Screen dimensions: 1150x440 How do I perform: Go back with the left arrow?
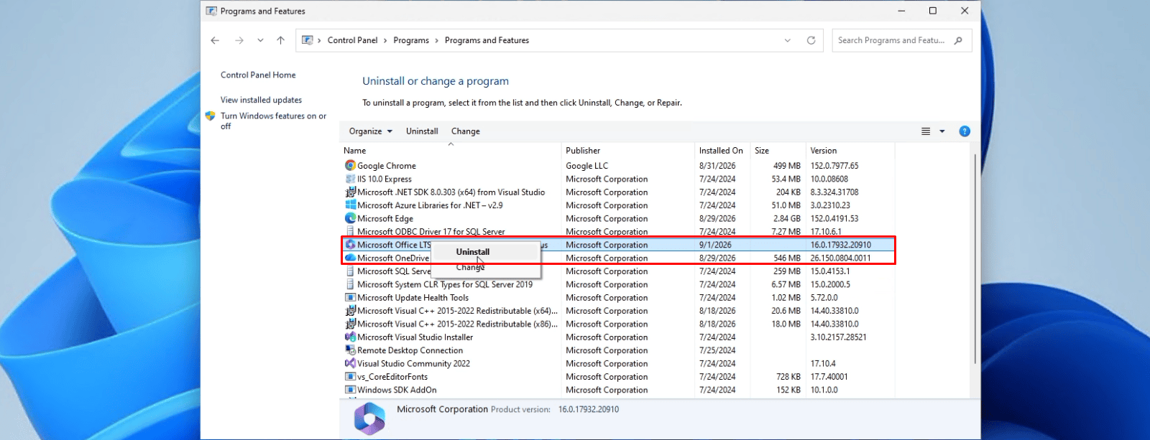tap(215, 40)
